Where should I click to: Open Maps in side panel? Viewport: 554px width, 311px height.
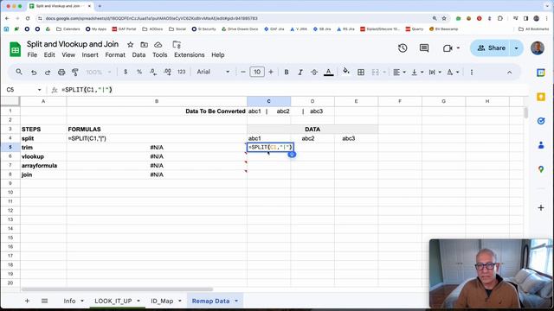point(541,169)
